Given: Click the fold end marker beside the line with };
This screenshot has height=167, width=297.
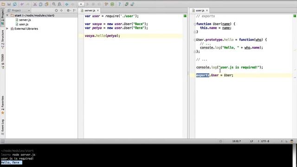Looking at the screenshot, I should click(x=195, y=51).
